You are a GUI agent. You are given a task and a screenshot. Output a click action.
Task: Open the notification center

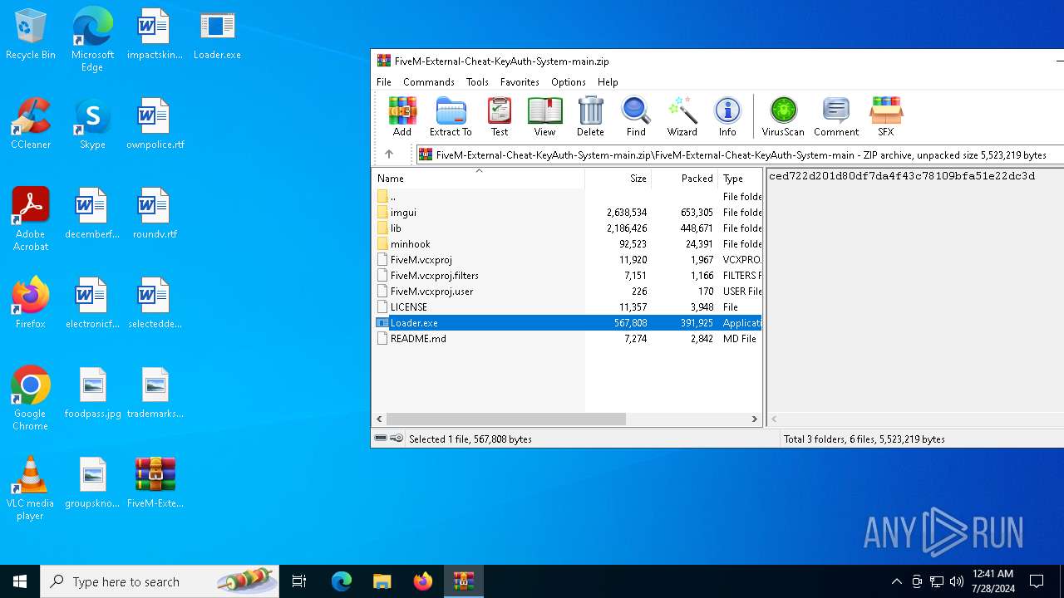[x=1037, y=581]
